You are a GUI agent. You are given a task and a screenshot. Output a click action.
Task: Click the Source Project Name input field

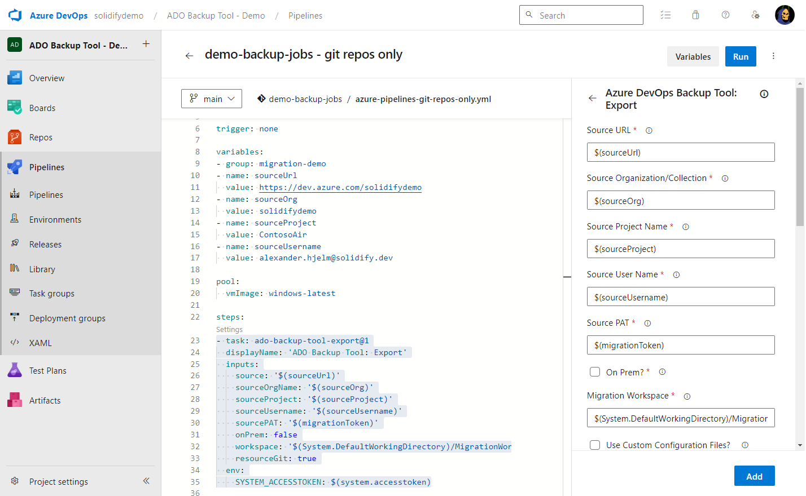[681, 249]
